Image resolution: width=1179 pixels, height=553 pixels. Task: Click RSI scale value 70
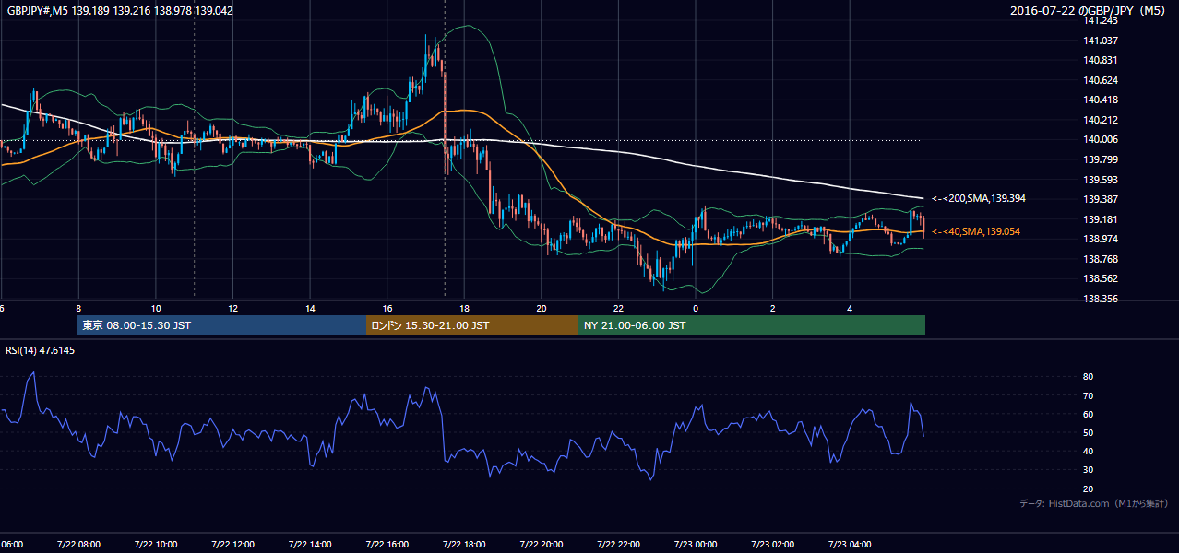point(1088,395)
